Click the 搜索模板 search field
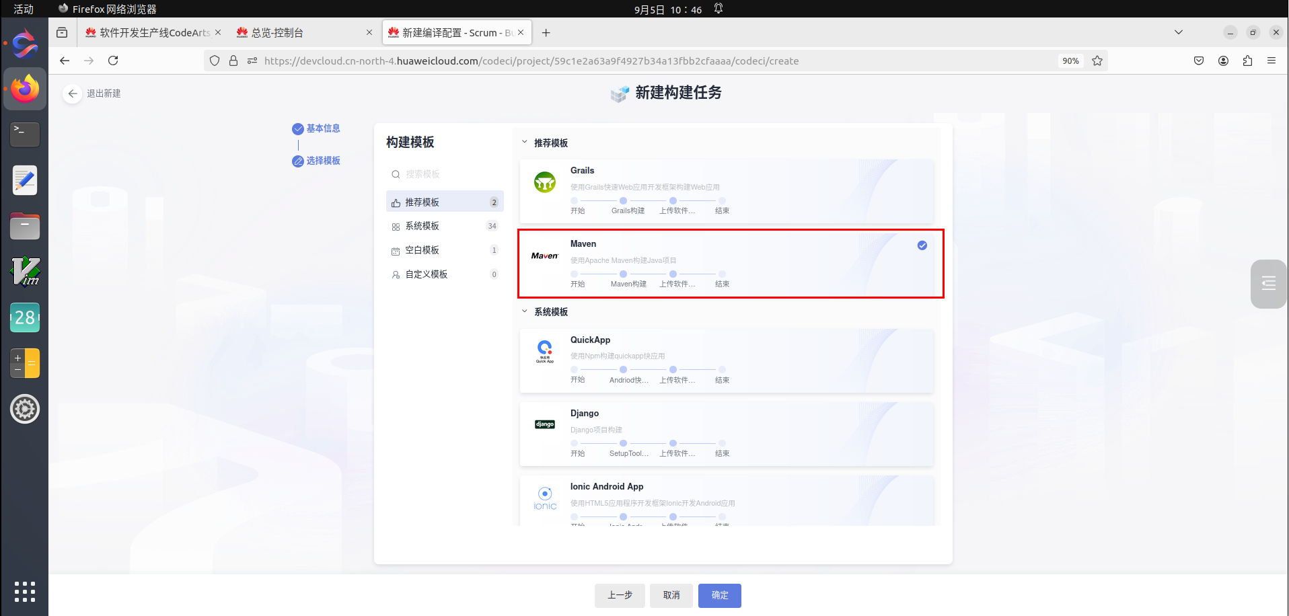The width and height of the screenshot is (1289, 616). coord(445,174)
